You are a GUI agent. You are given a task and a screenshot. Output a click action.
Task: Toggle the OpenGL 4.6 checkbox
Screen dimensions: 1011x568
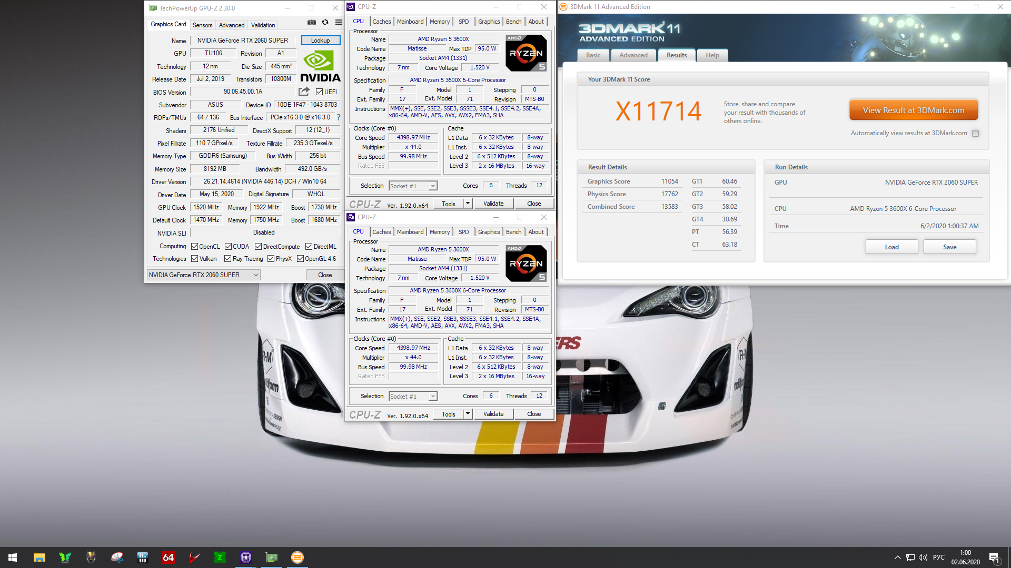[x=300, y=259]
